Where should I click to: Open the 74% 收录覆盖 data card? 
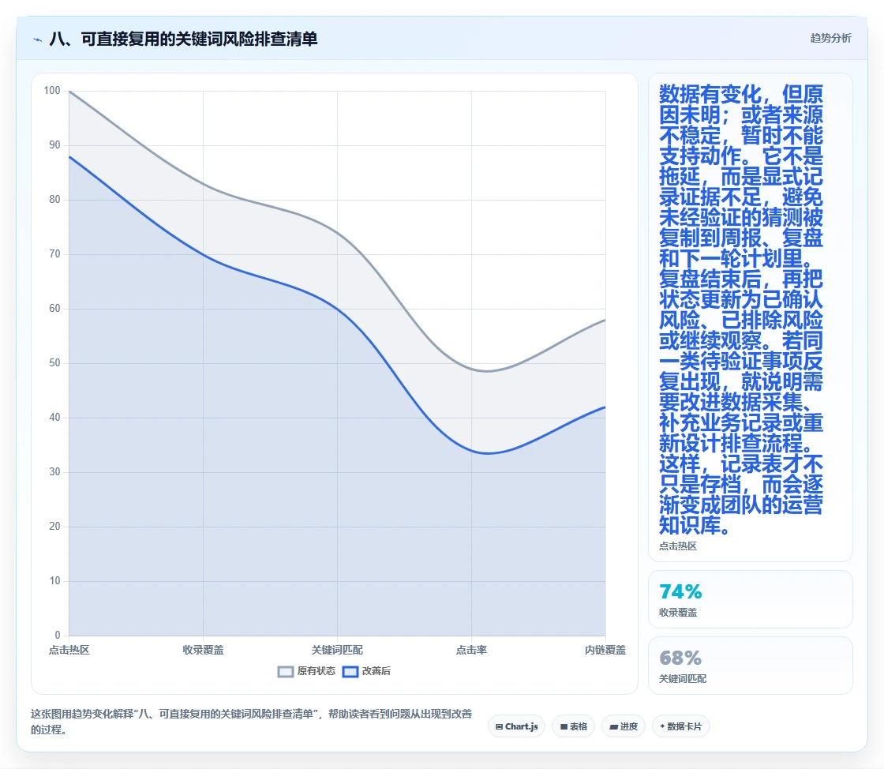[x=751, y=599]
